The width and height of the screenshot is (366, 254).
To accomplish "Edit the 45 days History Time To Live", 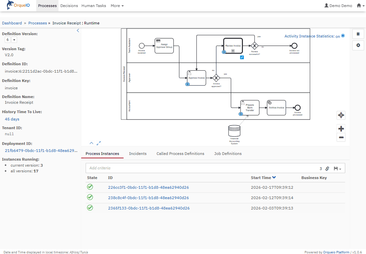I will (12, 119).
